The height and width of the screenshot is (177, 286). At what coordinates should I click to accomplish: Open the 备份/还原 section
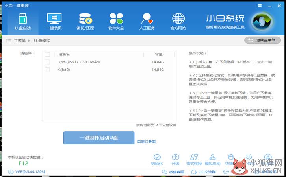point(85,22)
